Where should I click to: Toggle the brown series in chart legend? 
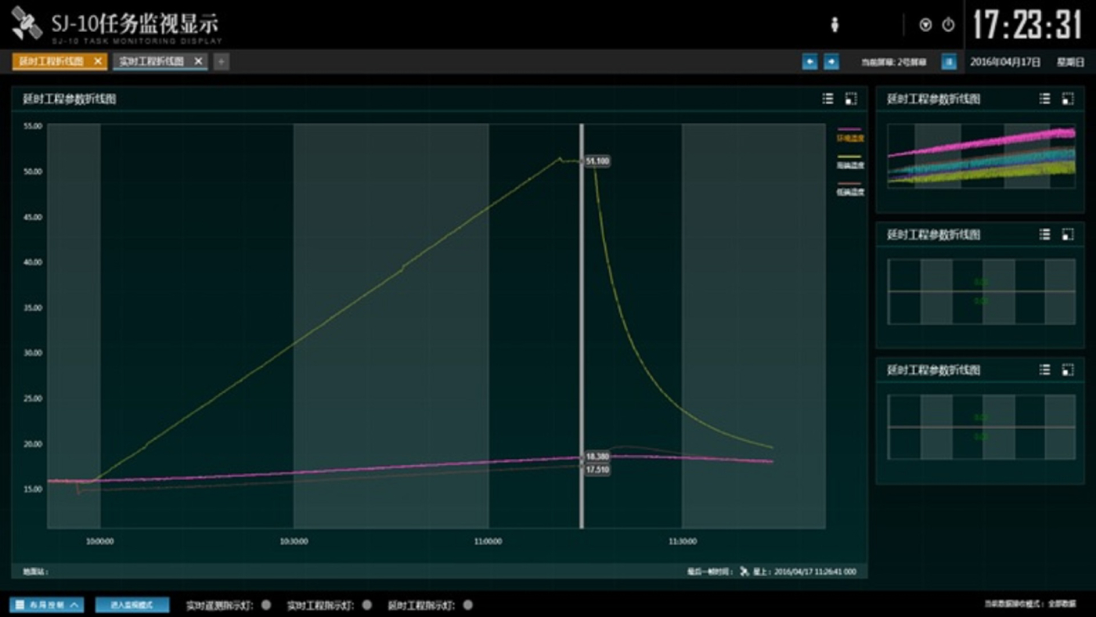pyautogui.click(x=850, y=189)
